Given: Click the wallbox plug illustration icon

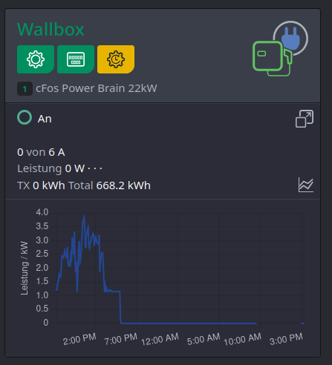Looking at the screenshot, I should (280, 49).
